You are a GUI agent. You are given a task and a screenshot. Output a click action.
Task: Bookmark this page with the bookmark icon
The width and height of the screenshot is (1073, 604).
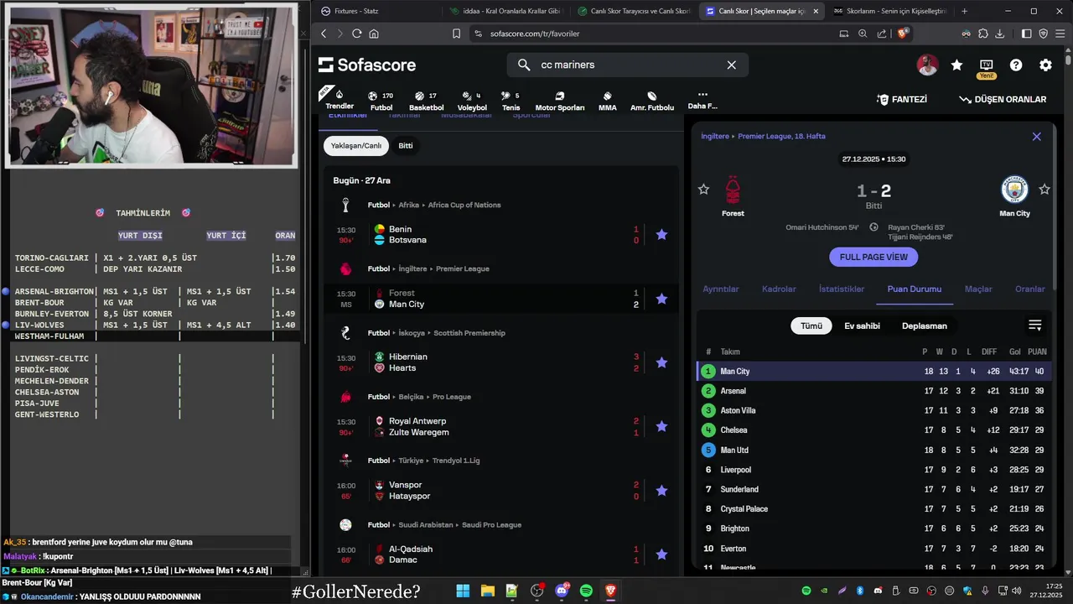(x=456, y=34)
